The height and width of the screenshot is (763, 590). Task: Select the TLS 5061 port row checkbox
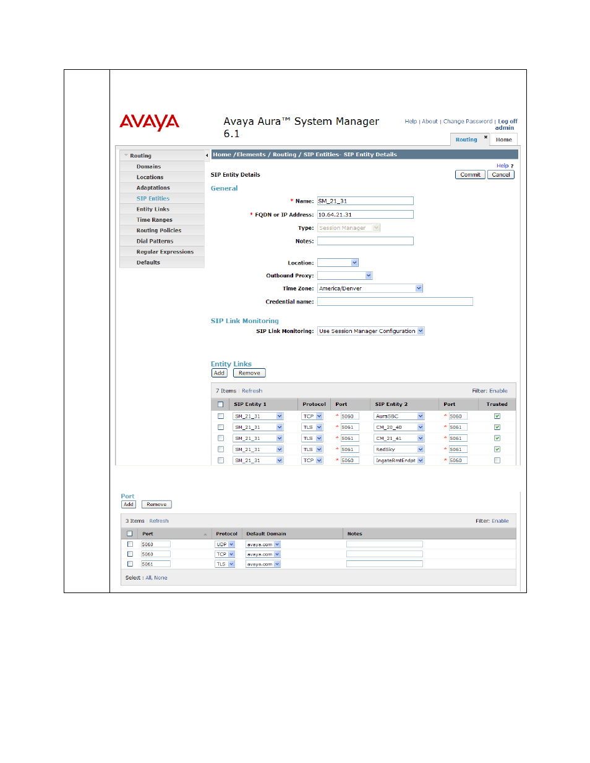[130, 564]
